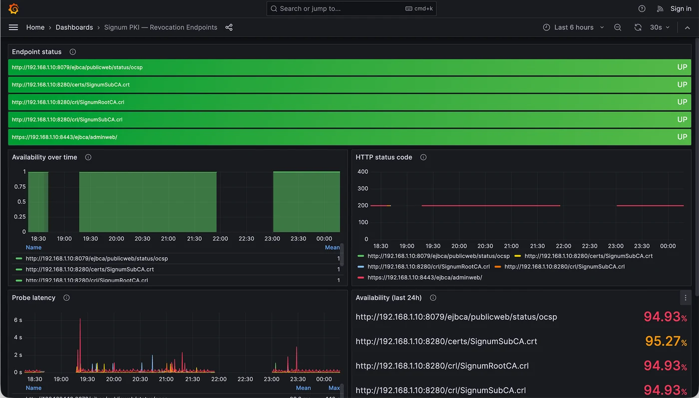
Task: Click the zoom out time range icon
Action: click(618, 27)
